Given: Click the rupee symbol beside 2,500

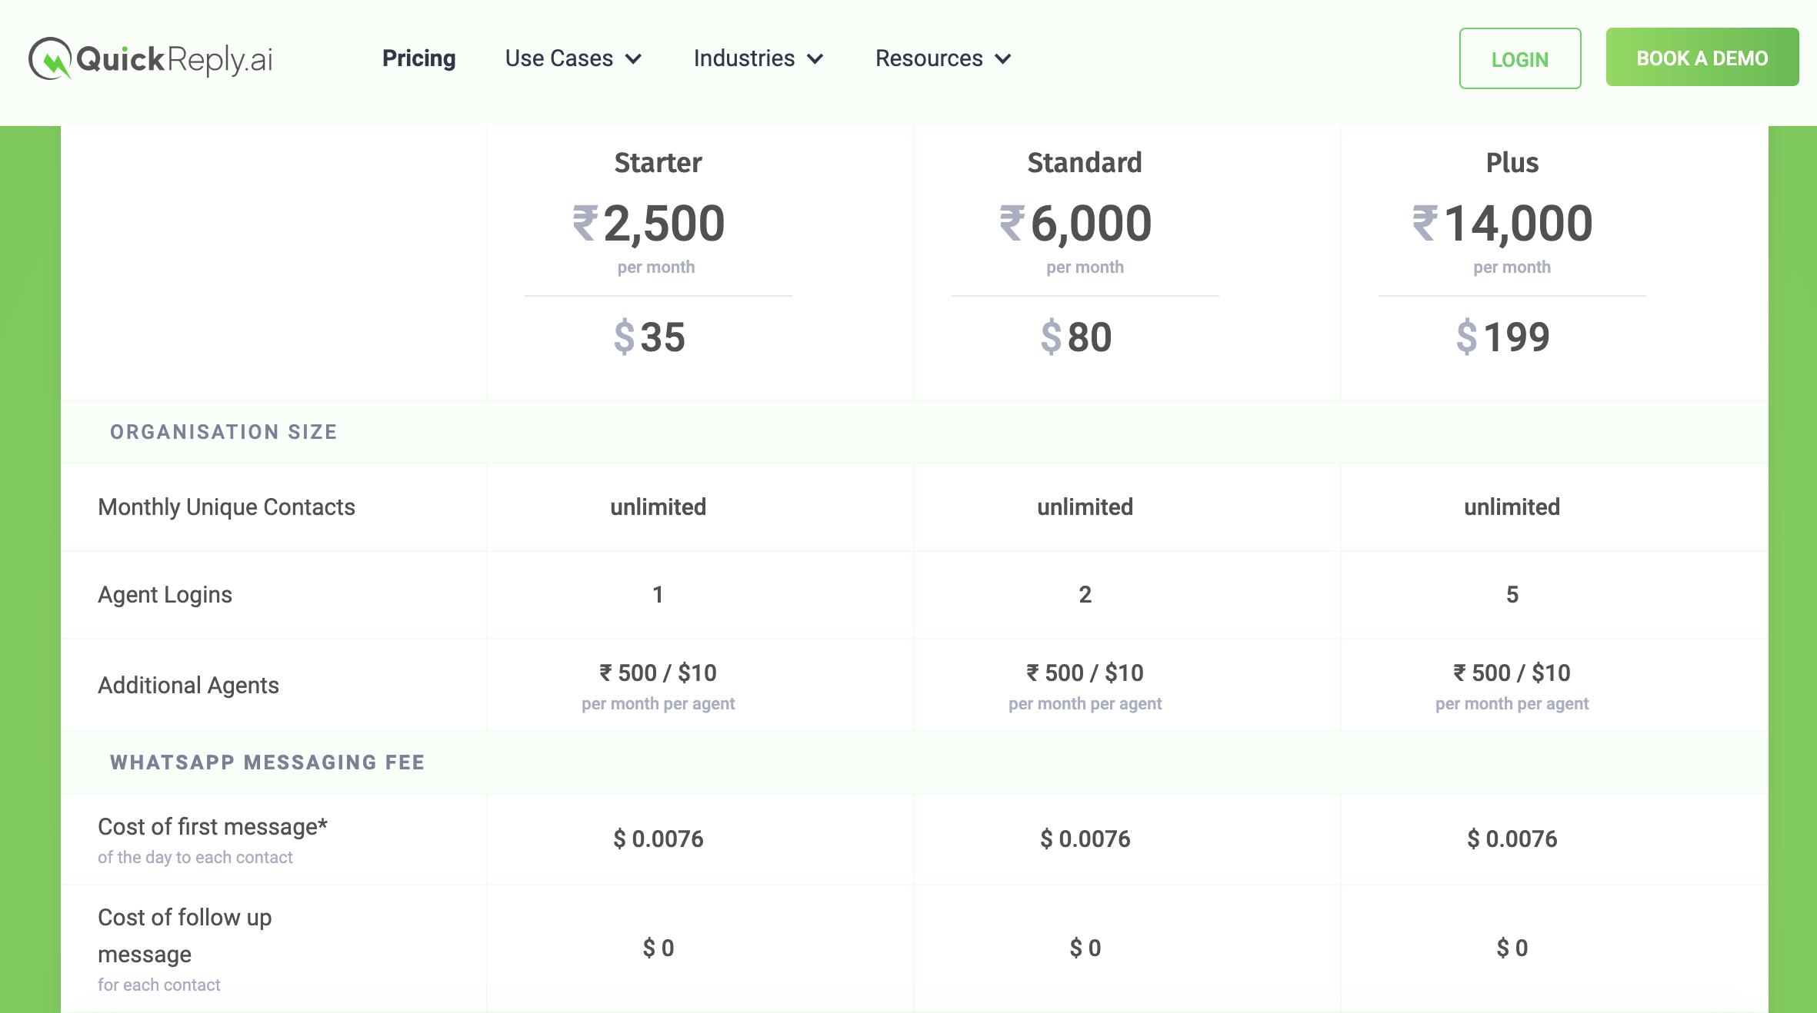Looking at the screenshot, I should [x=585, y=224].
